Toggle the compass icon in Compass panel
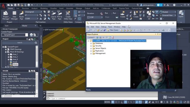The height and width of the screenshot is (107, 190). [x=75, y=12]
